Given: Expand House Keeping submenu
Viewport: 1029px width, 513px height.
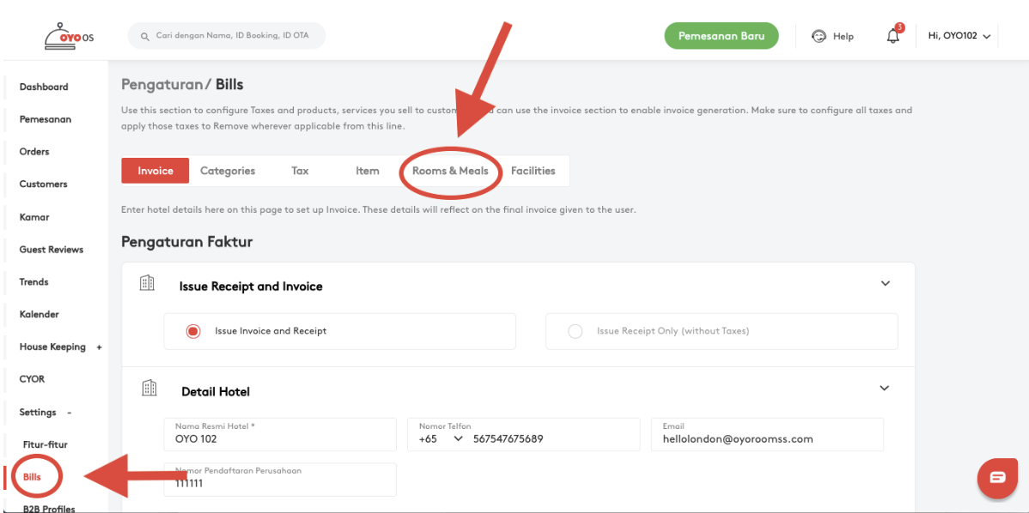Looking at the screenshot, I should (99, 347).
